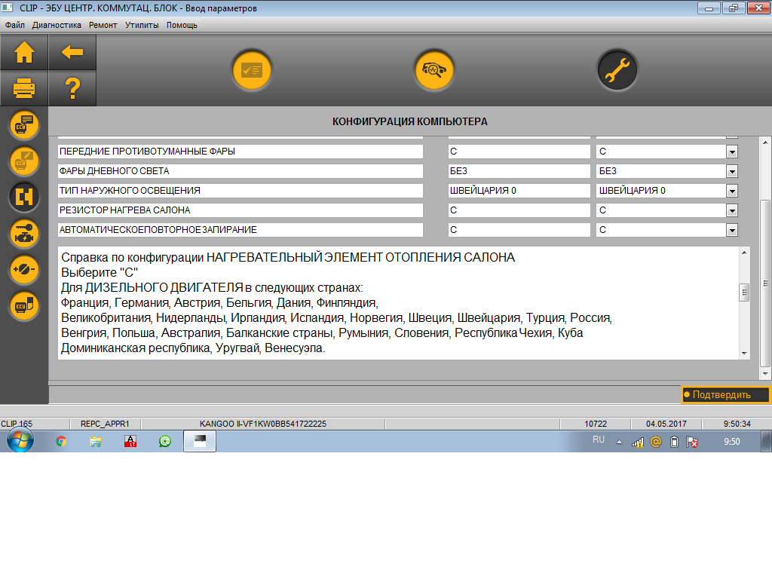Viewport: 772px width, 579px height.
Task: Select the active dark H-shaped sidebar icon
Action: 24,197
